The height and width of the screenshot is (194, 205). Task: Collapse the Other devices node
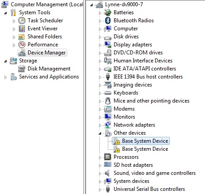pyautogui.click(x=100, y=133)
